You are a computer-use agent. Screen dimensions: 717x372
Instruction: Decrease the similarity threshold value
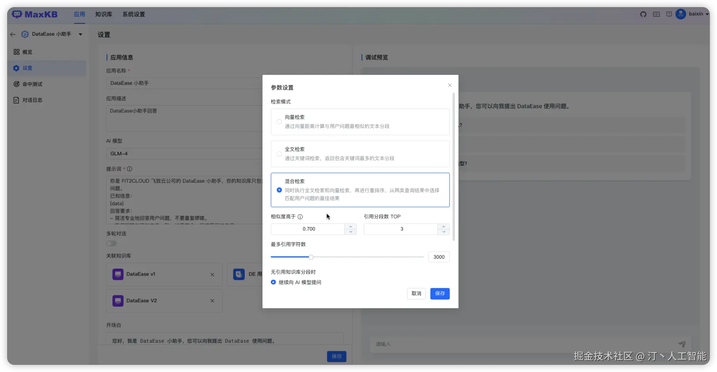(351, 232)
